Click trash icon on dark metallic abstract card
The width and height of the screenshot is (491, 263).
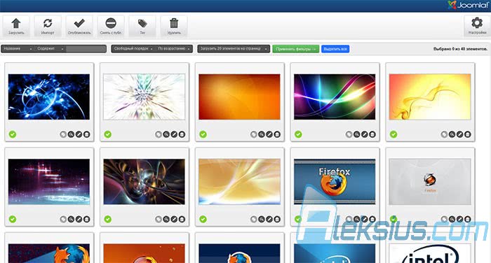click(182, 220)
